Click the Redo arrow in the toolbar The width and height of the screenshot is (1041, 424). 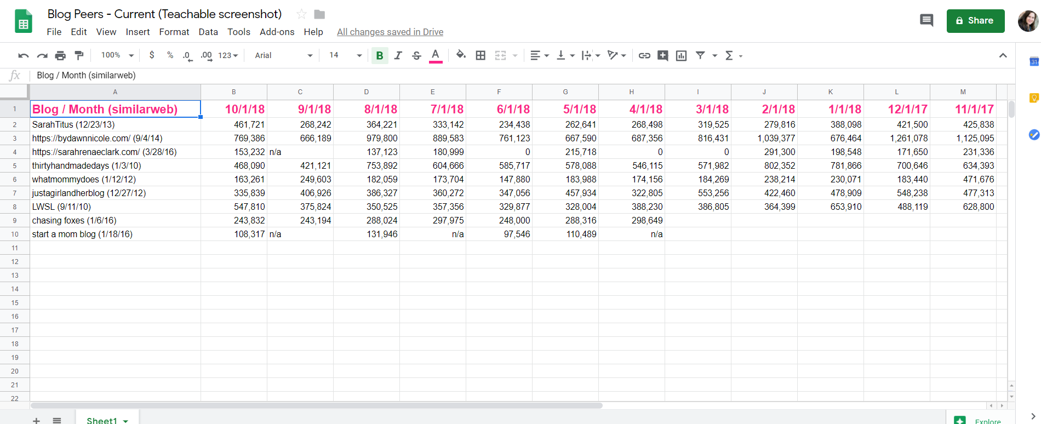pyautogui.click(x=42, y=55)
